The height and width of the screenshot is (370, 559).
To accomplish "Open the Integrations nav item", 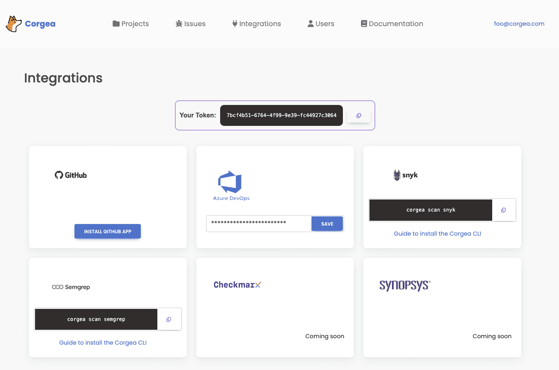I will pos(256,24).
